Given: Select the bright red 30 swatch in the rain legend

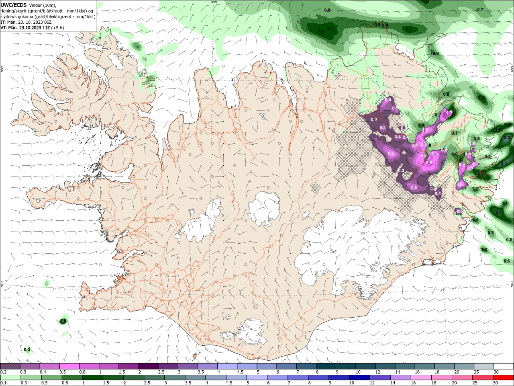Looking at the screenshot, I should [x=503, y=378].
